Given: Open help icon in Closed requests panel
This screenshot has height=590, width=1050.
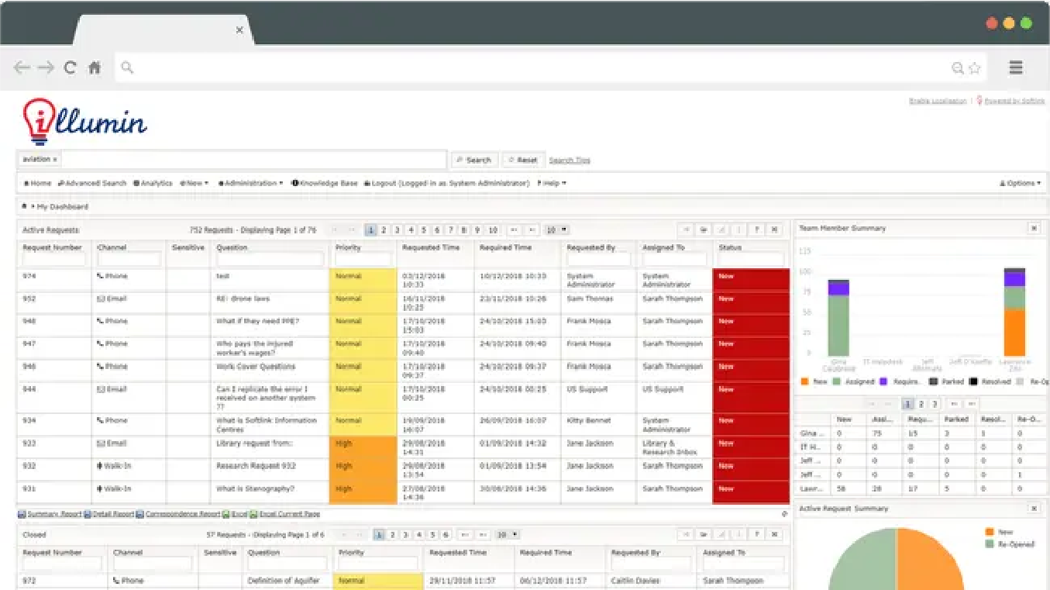Looking at the screenshot, I should click(756, 534).
